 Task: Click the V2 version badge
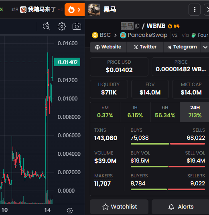[175, 35]
